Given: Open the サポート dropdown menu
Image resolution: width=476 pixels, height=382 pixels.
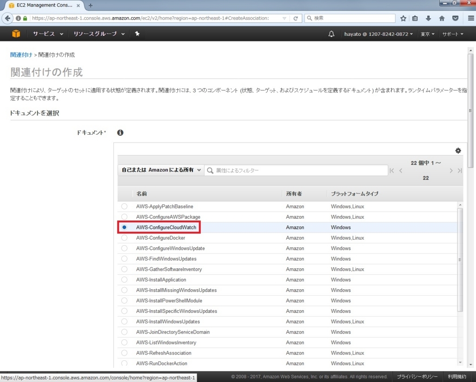Looking at the screenshot, I should coord(453,34).
